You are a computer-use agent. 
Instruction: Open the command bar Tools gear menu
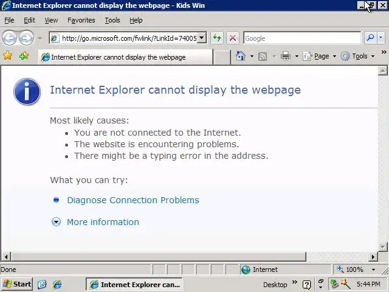[357, 57]
